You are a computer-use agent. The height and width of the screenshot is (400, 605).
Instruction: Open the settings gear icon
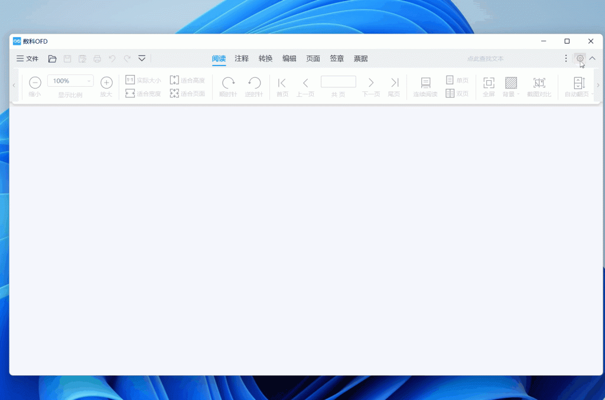(580, 58)
